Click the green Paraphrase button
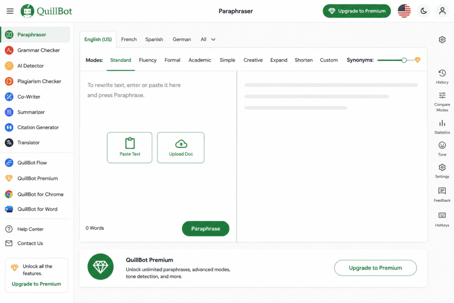This screenshot has width=454, height=303. (x=206, y=228)
